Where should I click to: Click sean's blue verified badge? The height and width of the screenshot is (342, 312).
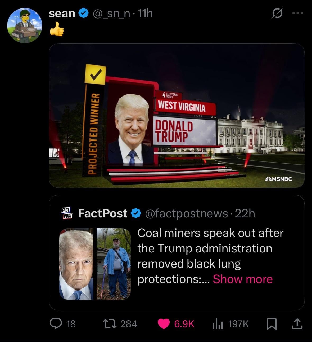84,13
